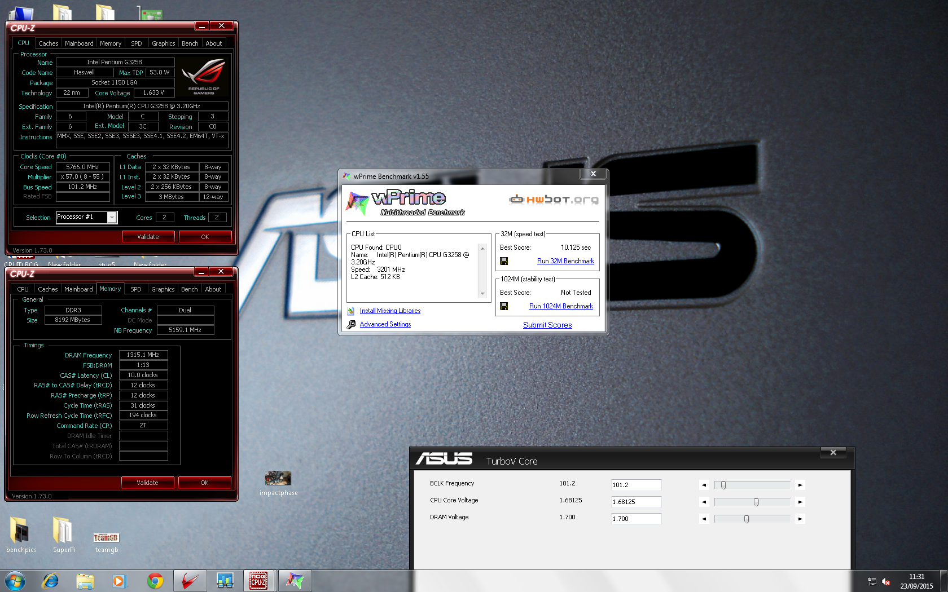
Task: Switch to the CPU-Z taskbar button
Action: 259,581
